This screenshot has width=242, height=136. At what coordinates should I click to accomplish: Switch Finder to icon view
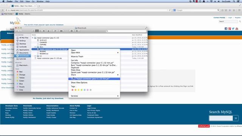(33, 31)
